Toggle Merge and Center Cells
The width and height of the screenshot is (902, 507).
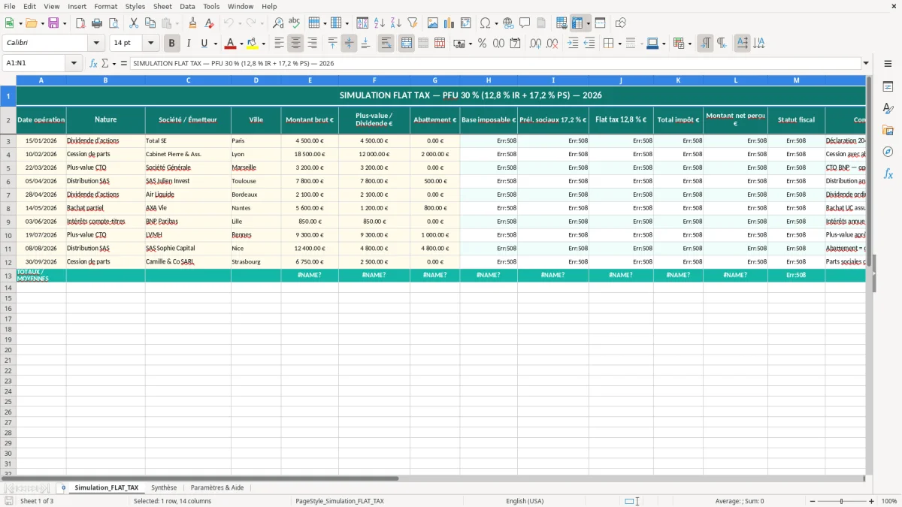pos(406,44)
